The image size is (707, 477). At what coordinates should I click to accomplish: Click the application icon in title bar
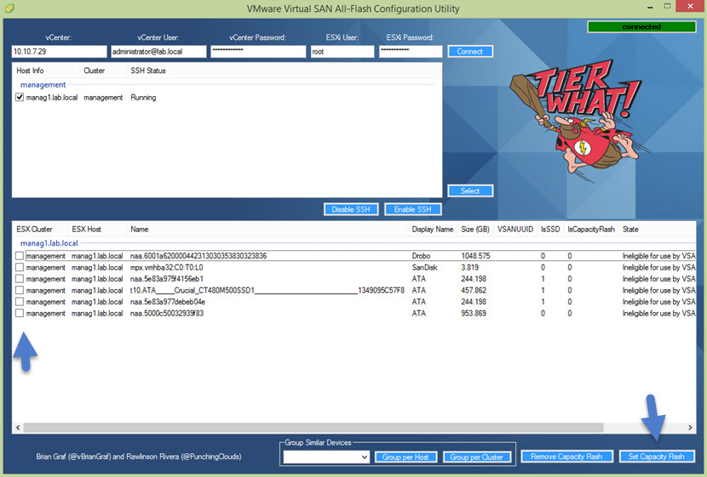point(9,9)
